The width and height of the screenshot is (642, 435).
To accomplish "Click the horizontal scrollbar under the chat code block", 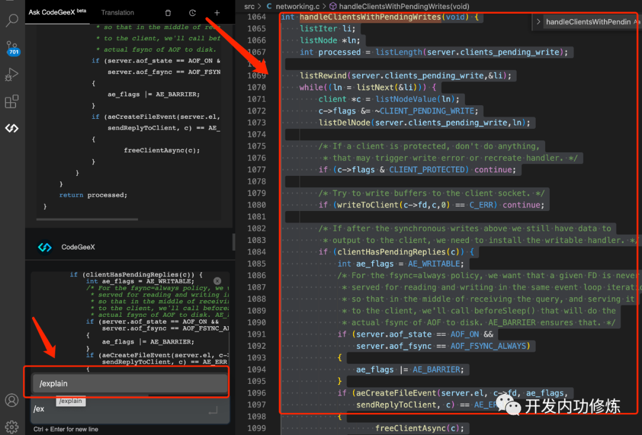I will click(87, 219).
